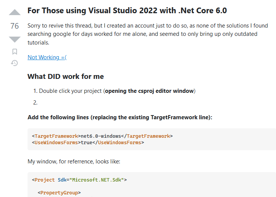This screenshot has width=276, height=197.
Task: Click the 'What DID work for me' heading
Action: click(65, 76)
